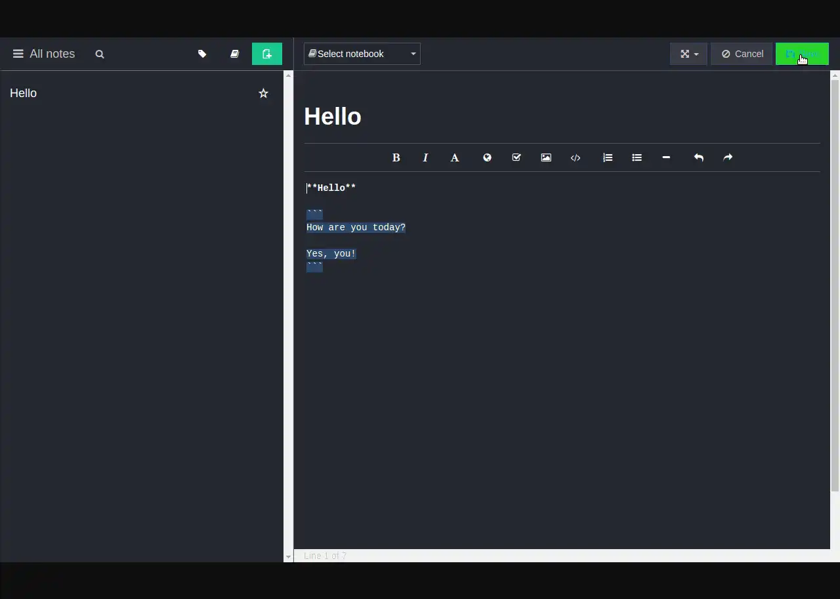The width and height of the screenshot is (840, 599).
Task: Undo the last edit
Action: [698, 157]
